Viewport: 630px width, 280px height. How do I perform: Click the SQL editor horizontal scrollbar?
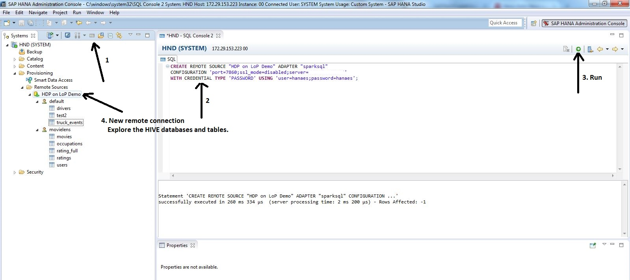pyautogui.click(x=392, y=176)
